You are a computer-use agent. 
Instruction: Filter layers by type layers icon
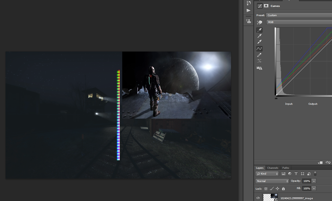[x=296, y=174]
